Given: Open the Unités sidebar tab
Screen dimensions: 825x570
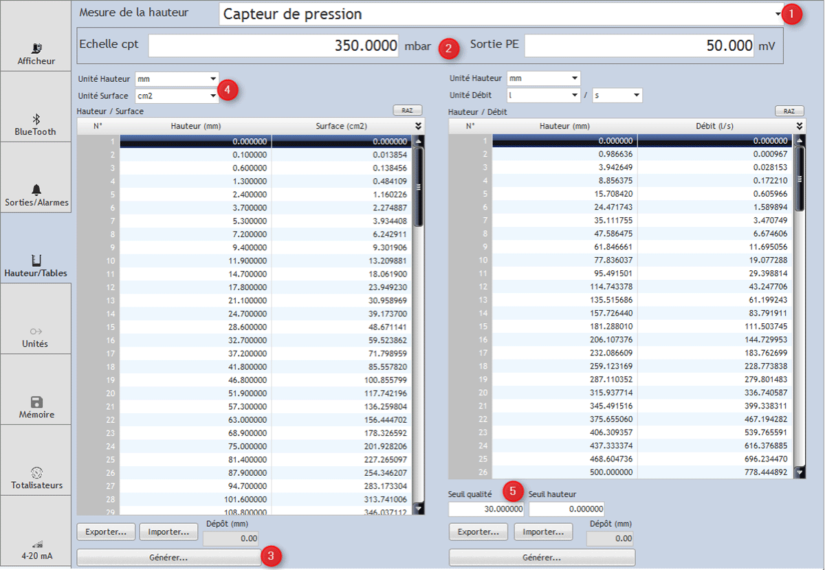Looking at the screenshot, I should pos(36,319).
